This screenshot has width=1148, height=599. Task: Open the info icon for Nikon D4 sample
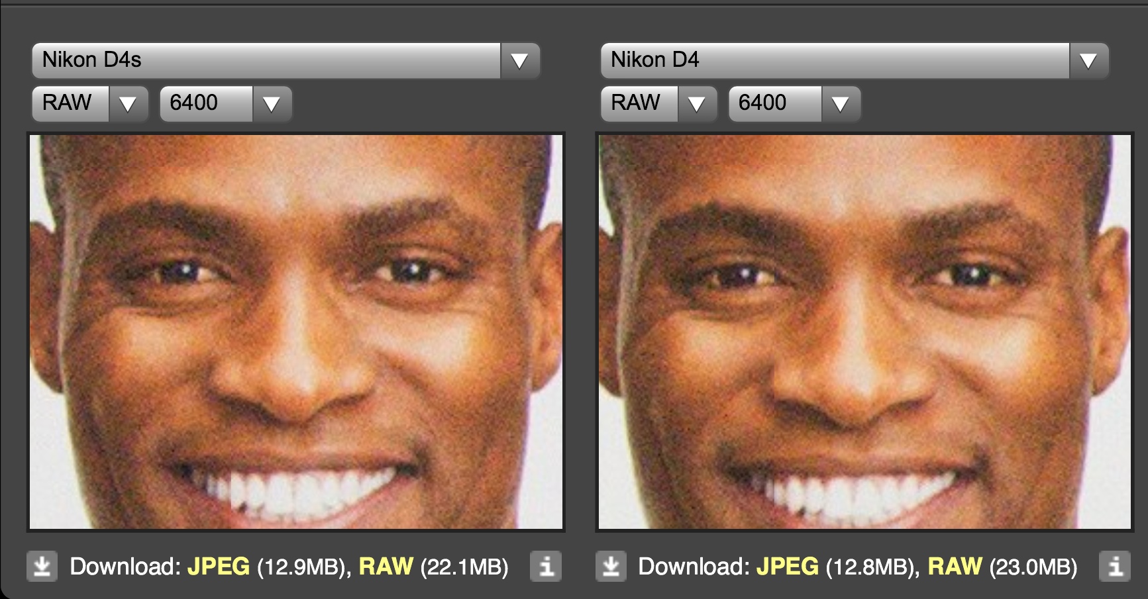click(x=1115, y=567)
